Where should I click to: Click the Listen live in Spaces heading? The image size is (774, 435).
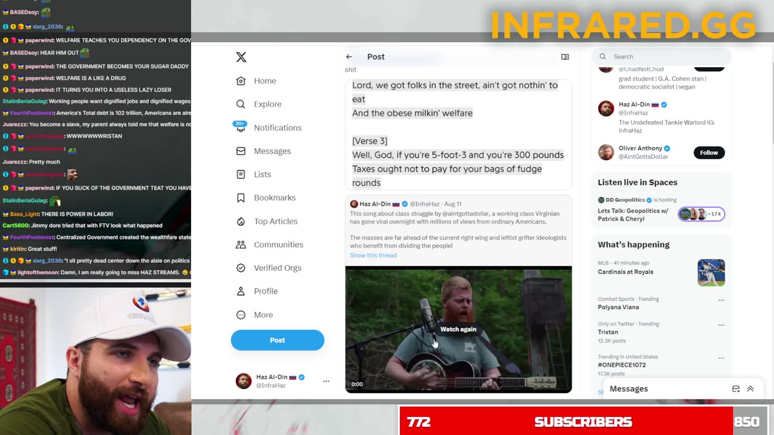click(637, 182)
